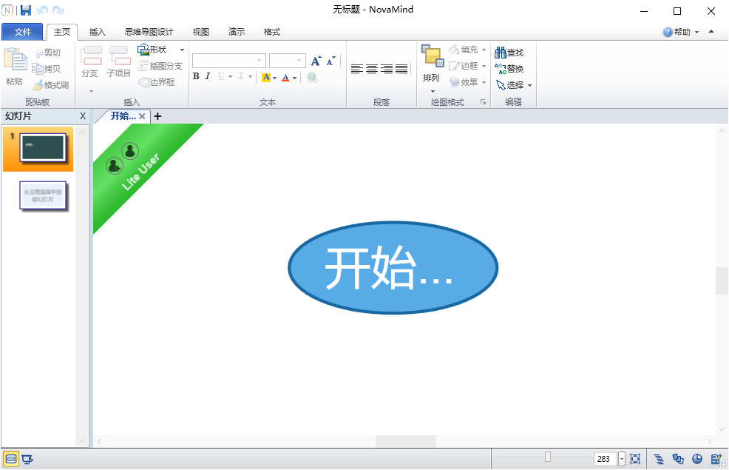Open the zoom percentage dropdown arrow
This screenshot has height=470, width=729.
(621, 459)
